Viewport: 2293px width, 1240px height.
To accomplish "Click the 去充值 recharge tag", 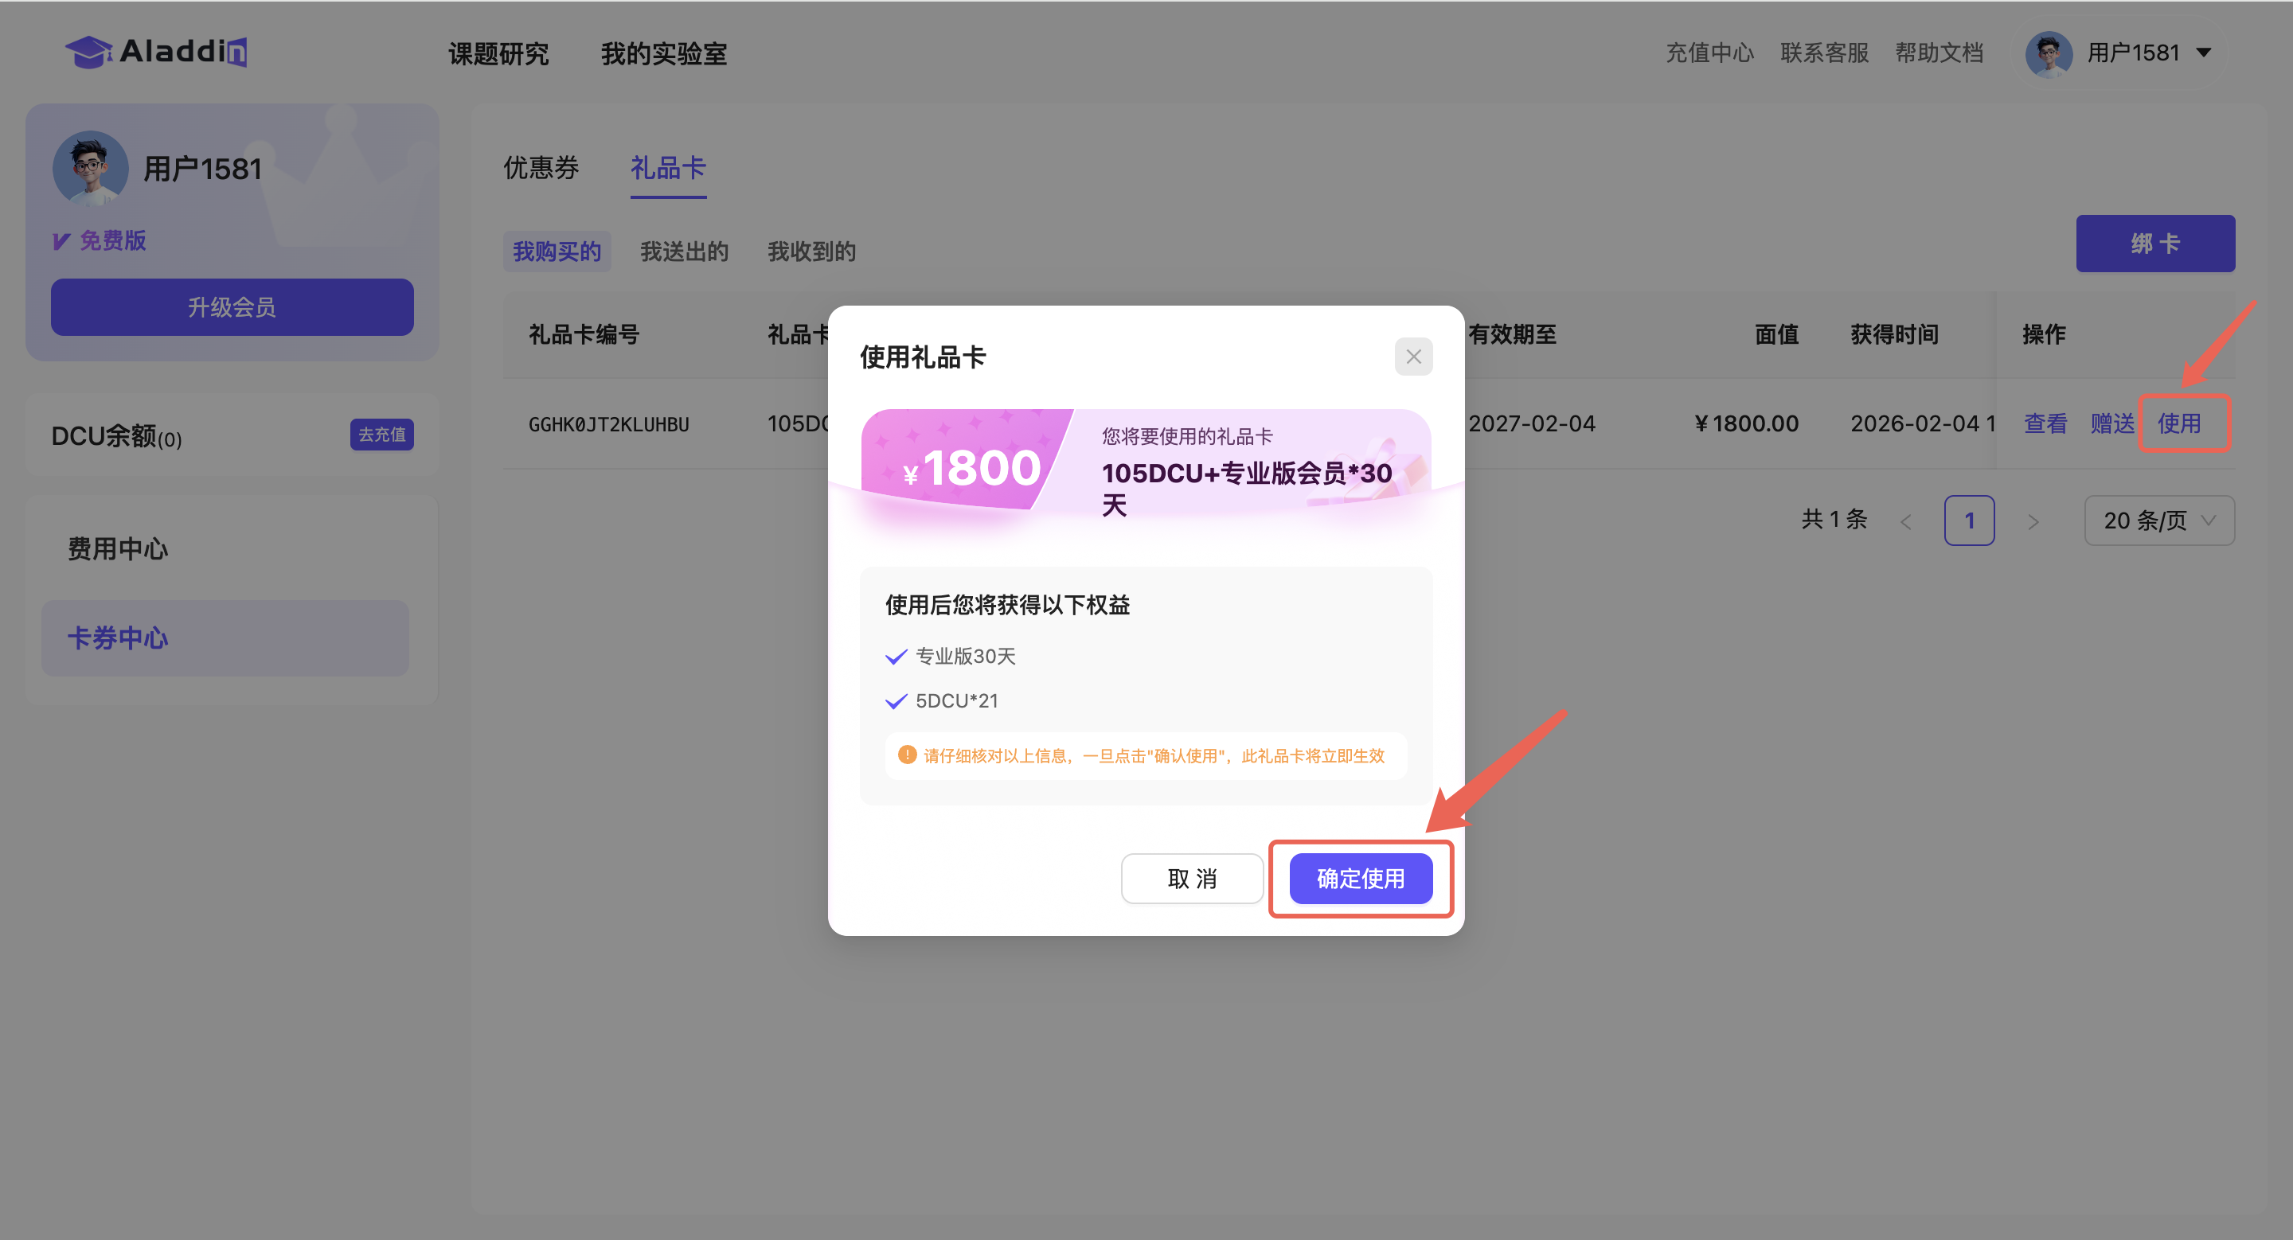I will point(381,435).
